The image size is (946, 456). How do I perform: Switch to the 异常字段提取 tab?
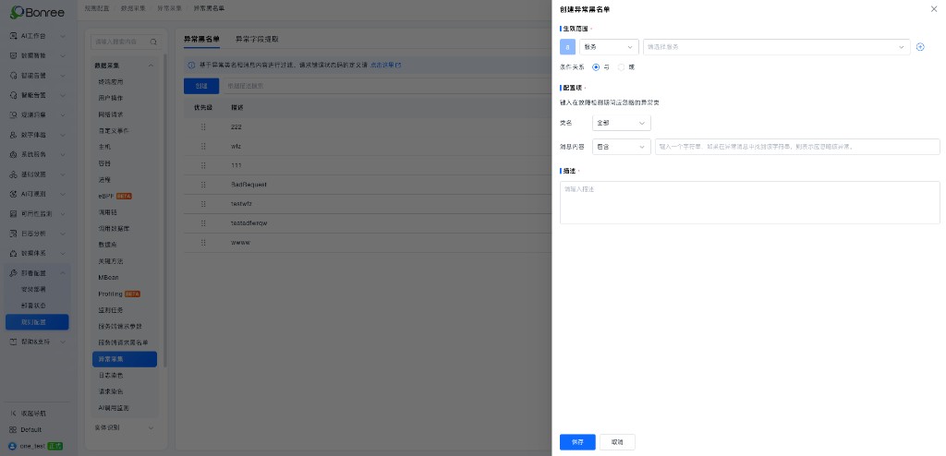tap(257, 39)
